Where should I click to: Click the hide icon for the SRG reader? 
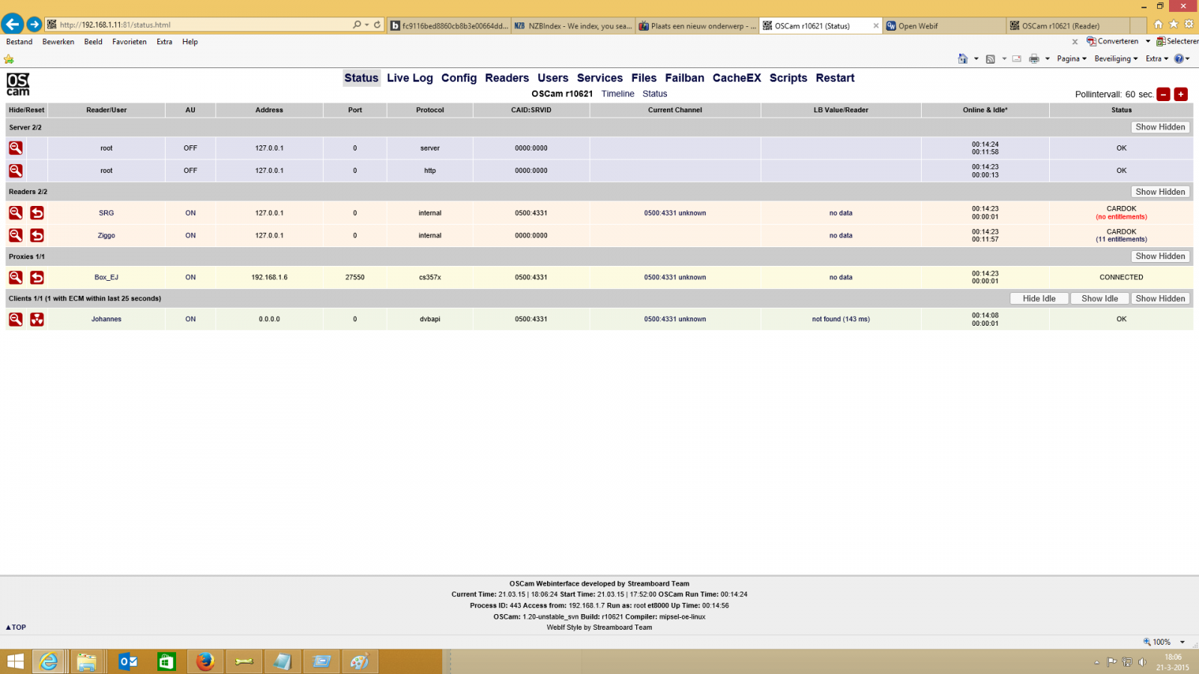pos(16,213)
